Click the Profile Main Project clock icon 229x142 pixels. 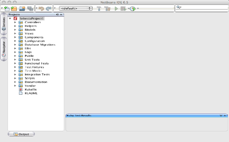(133, 9)
